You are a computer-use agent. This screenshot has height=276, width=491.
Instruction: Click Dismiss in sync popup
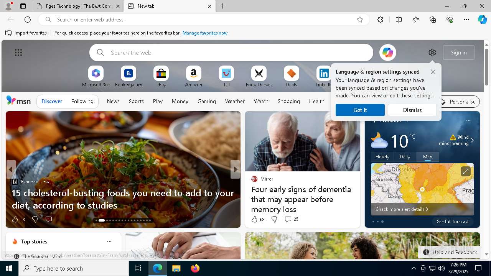tap(412, 110)
